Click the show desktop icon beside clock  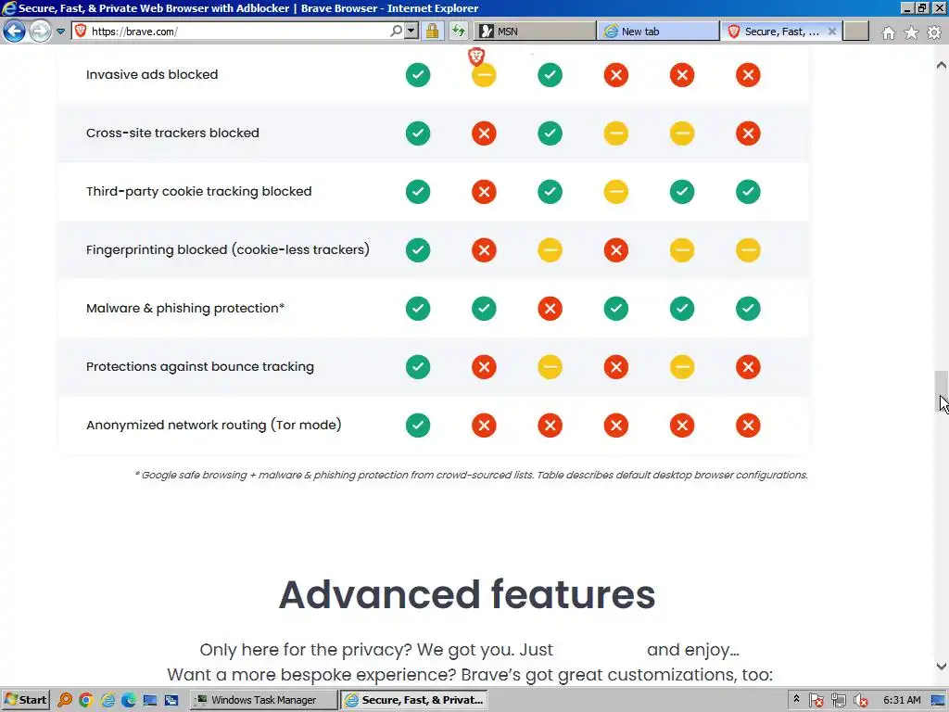click(938, 701)
